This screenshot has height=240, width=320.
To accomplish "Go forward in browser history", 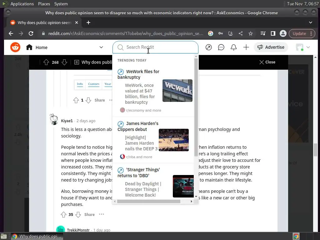I will pyautogui.click(x=21, y=33).
